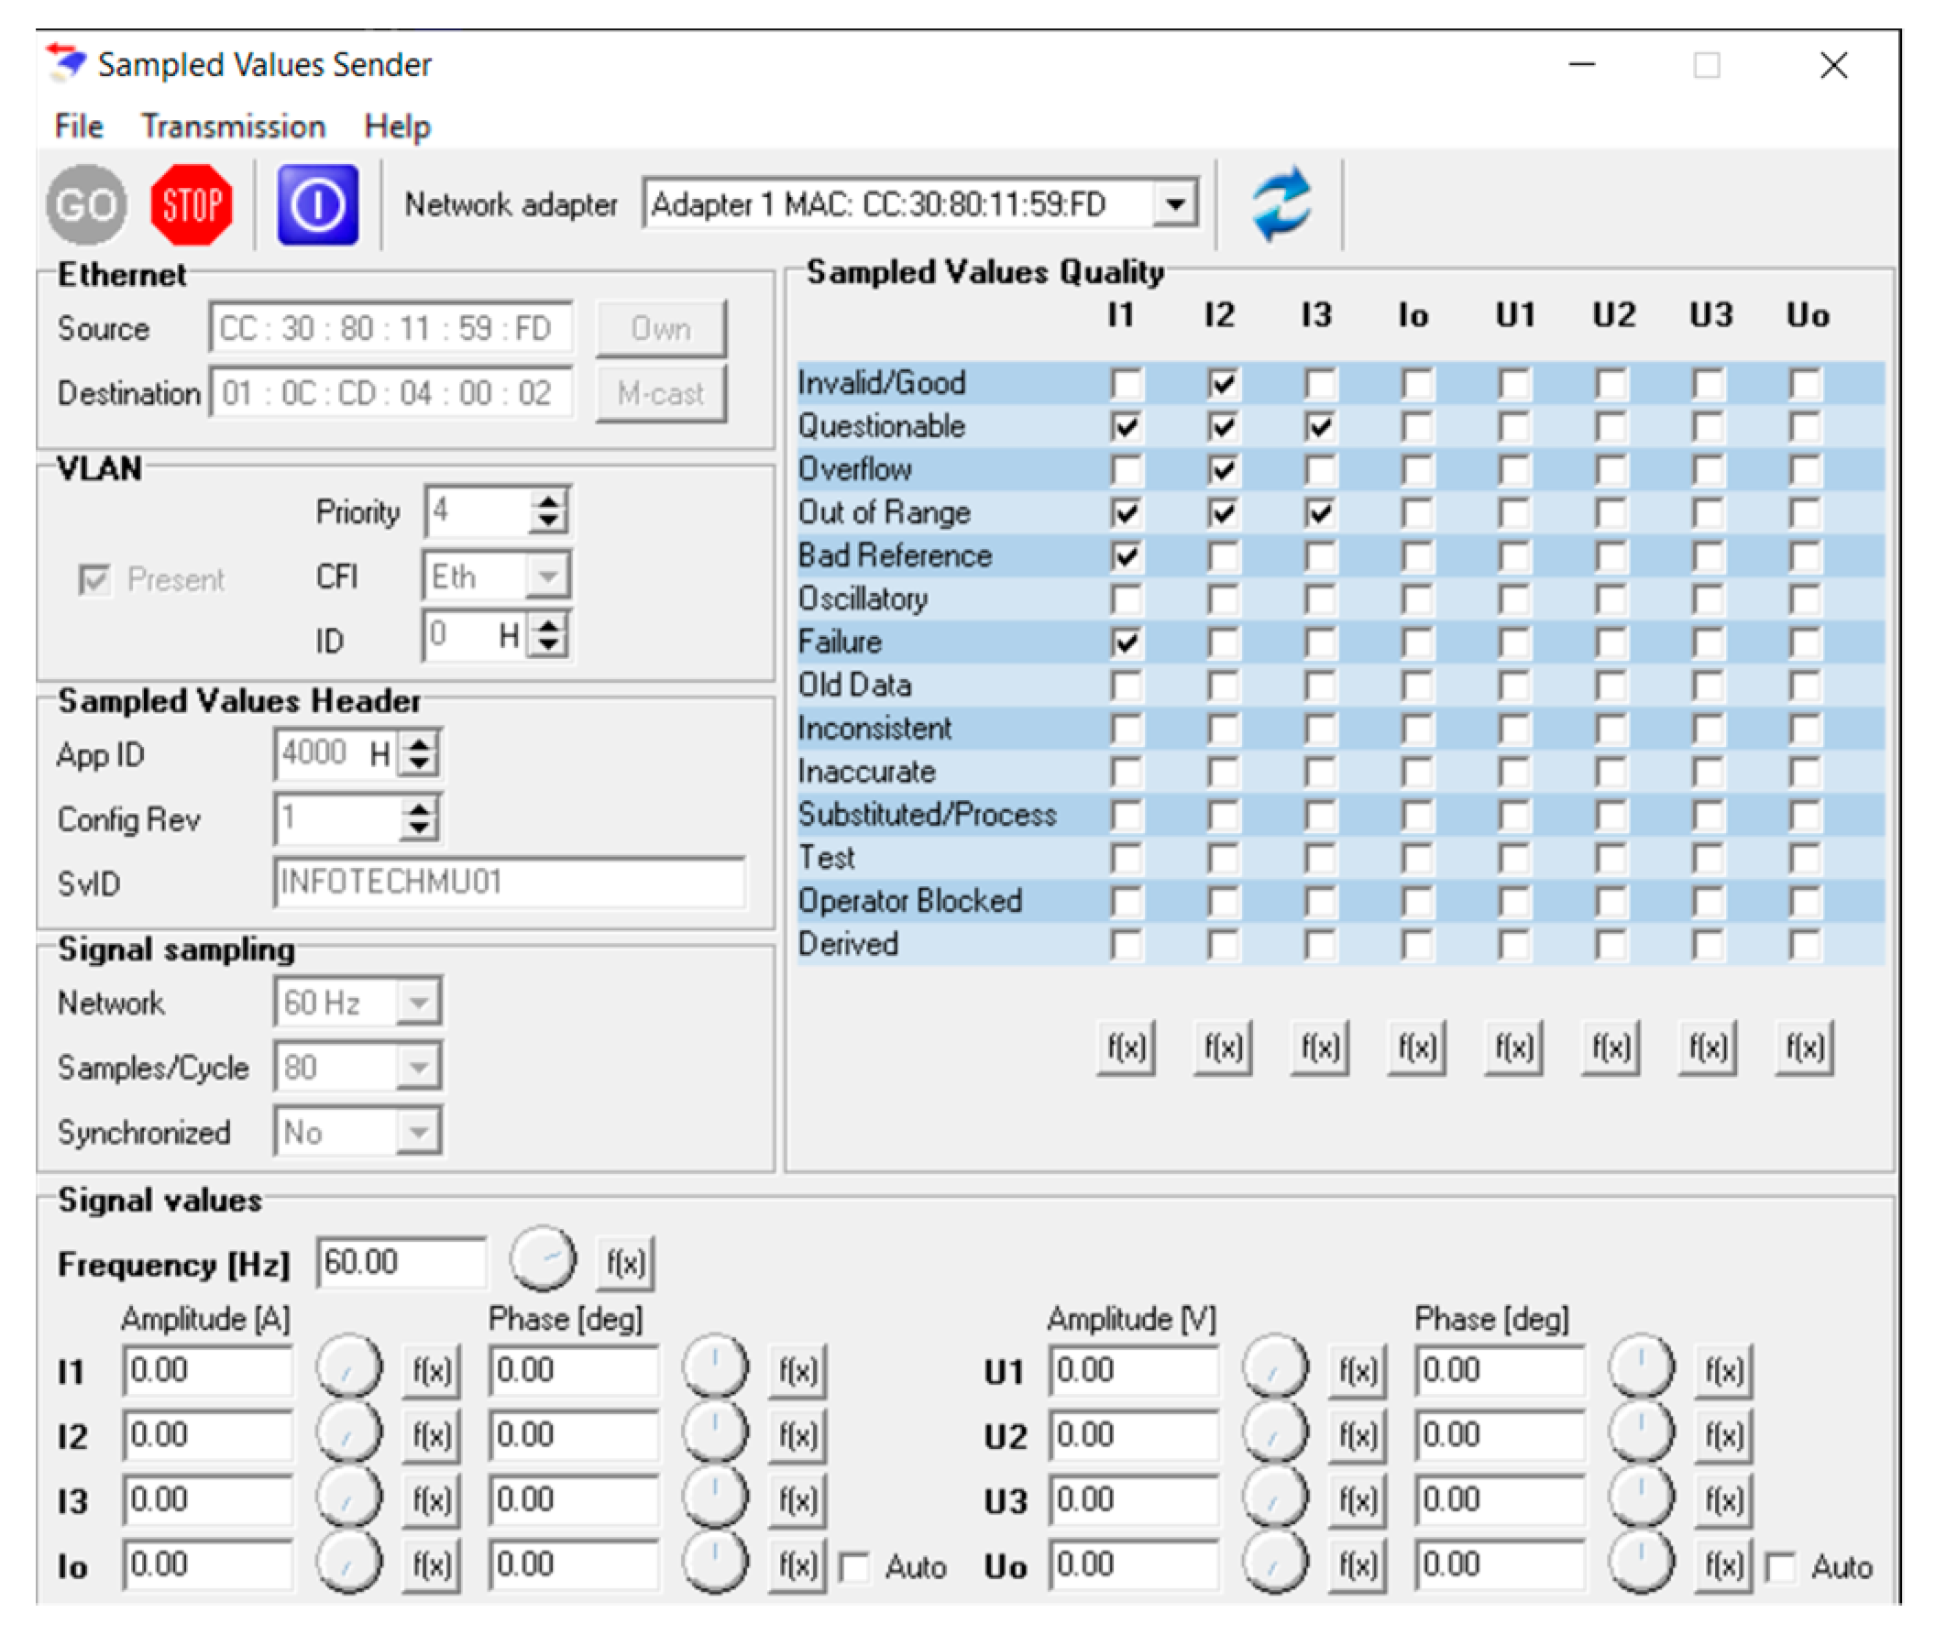Toggle the Invalid/Good checkbox for I1
The image size is (1935, 1635).
pyautogui.click(x=1127, y=383)
